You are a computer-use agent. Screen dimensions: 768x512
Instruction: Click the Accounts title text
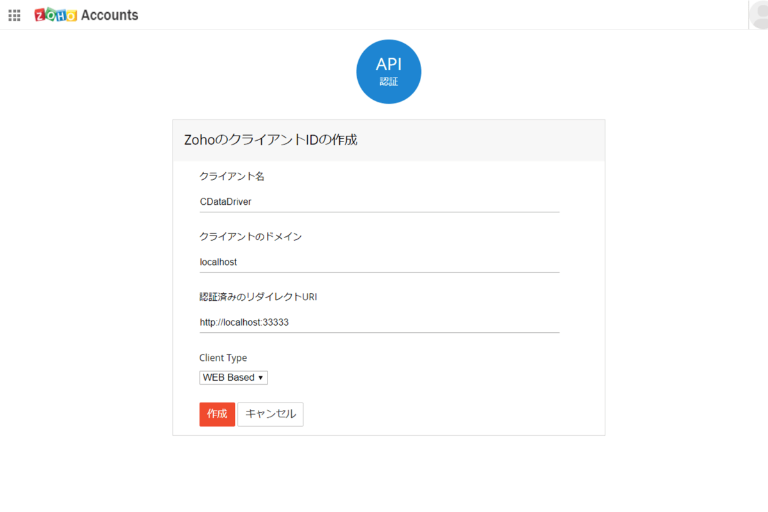[109, 15]
